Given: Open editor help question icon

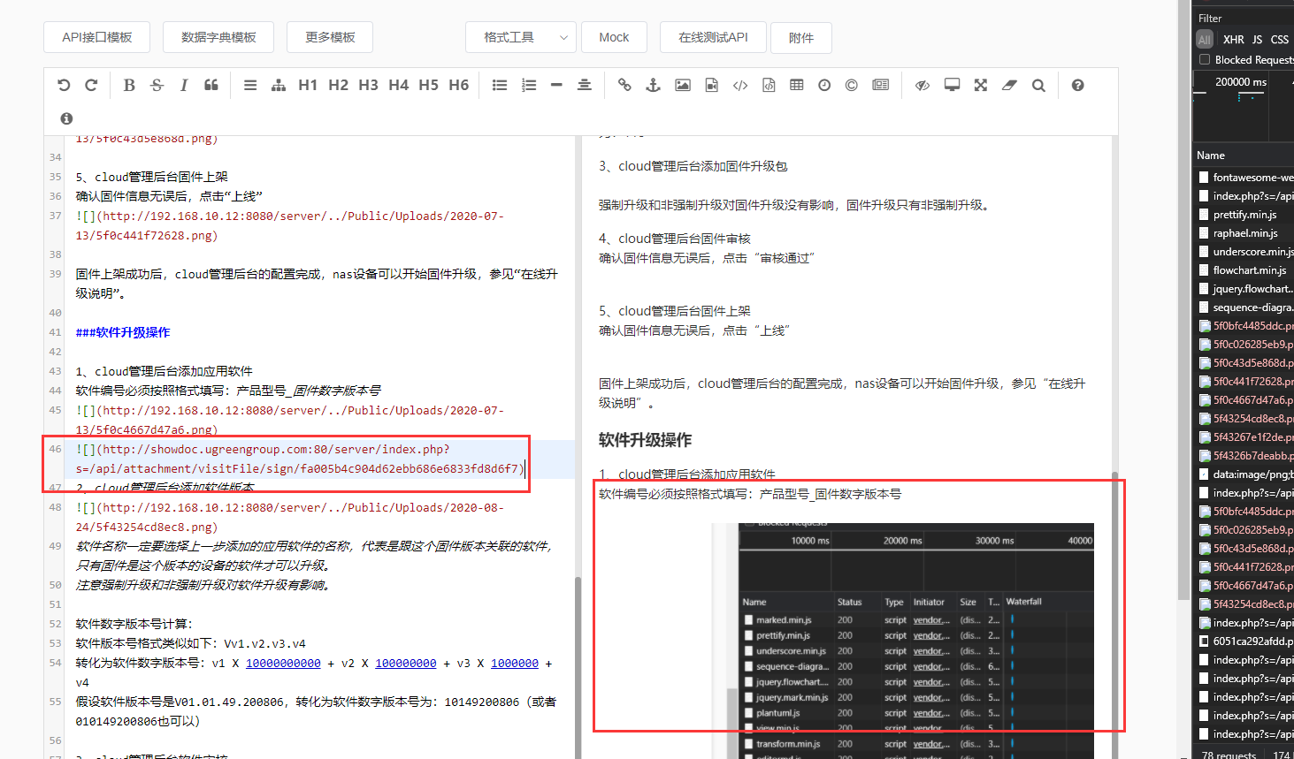Looking at the screenshot, I should (1077, 86).
